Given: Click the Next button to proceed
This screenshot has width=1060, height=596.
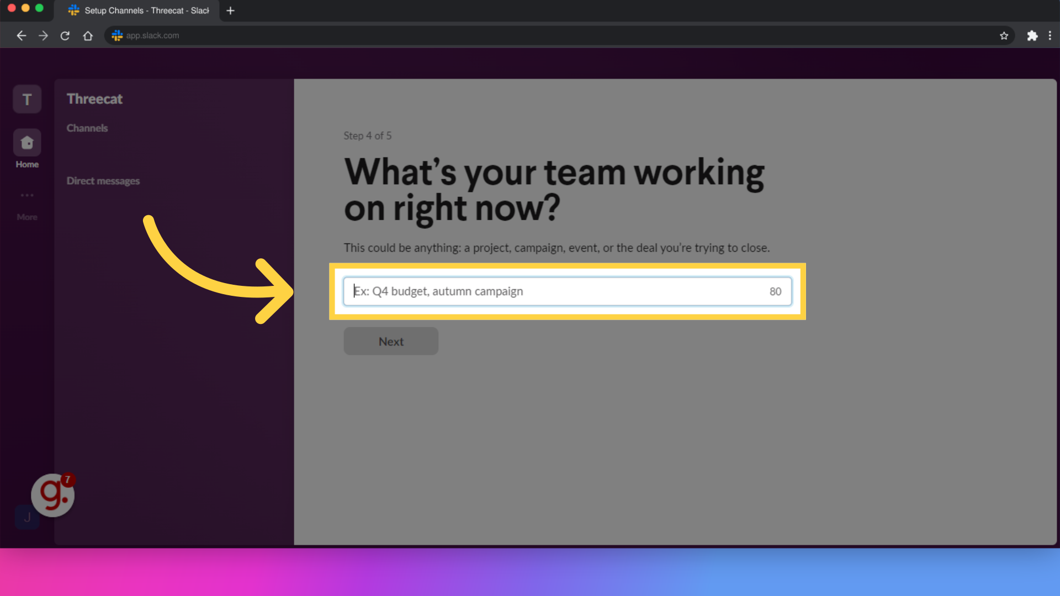Looking at the screenshot, I should point(390,340).
